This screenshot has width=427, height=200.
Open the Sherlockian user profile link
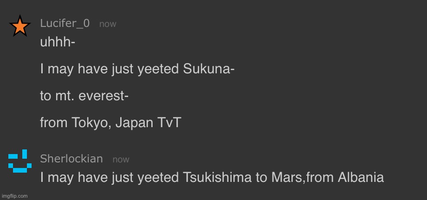[71, 159]
